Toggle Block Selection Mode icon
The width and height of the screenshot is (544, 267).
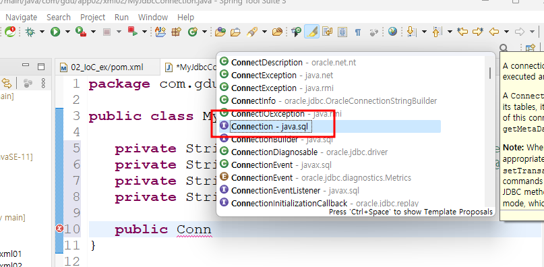[x=342, y=32]
